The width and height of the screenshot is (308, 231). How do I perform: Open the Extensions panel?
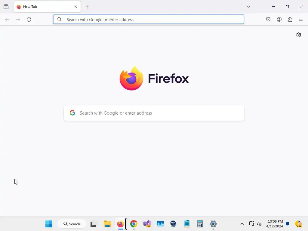290,19
